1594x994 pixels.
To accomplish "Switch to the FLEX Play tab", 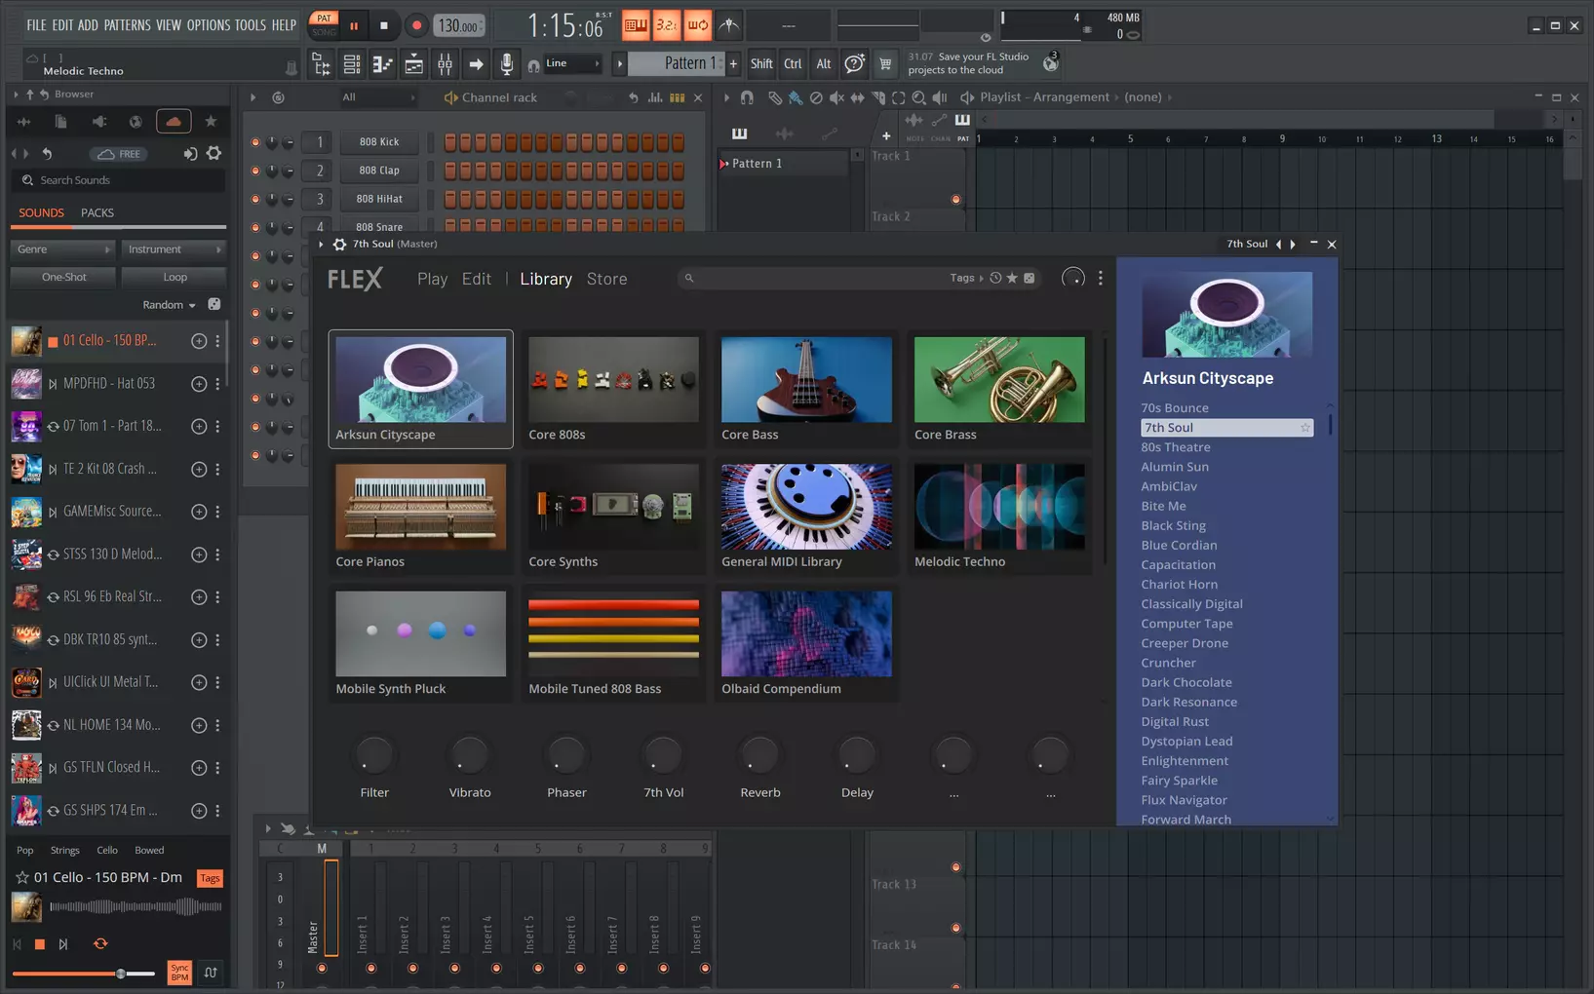I will [433, 279].
